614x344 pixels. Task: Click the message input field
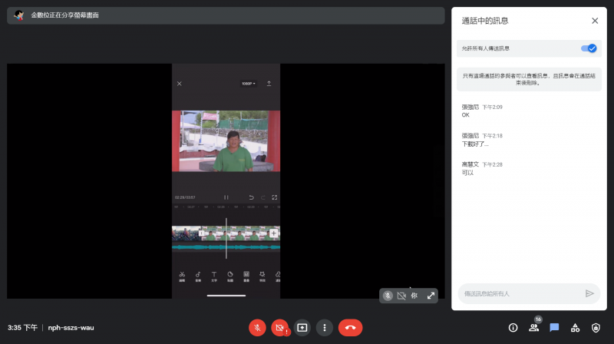(x=518, y=293)
